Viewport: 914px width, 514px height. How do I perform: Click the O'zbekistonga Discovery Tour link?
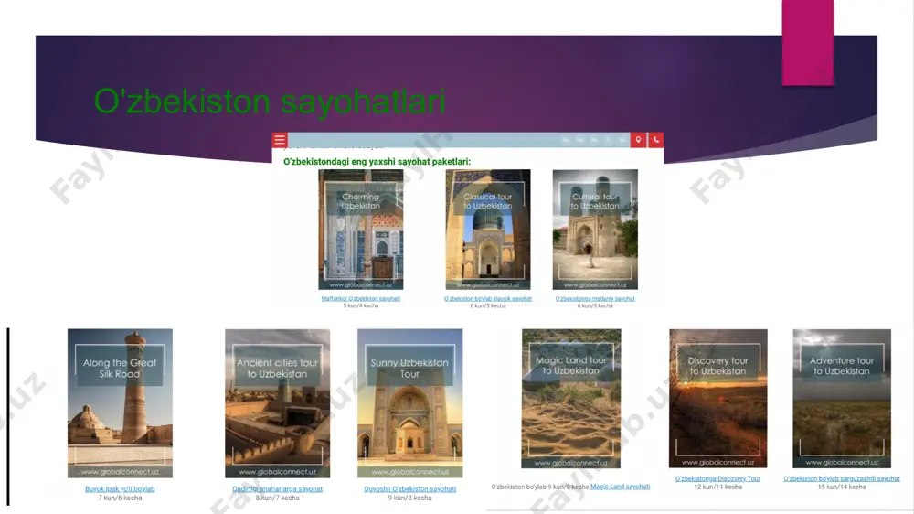pos(718,478)
